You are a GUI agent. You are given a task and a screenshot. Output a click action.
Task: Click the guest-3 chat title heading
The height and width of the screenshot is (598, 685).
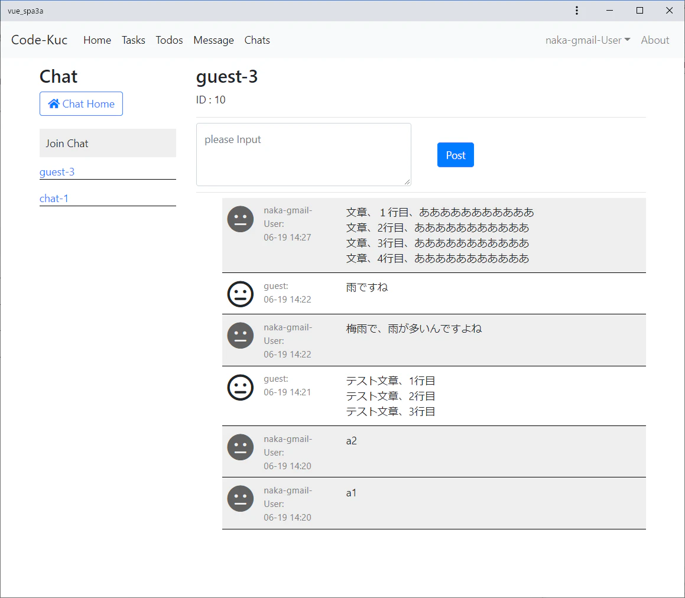(227, 76)
